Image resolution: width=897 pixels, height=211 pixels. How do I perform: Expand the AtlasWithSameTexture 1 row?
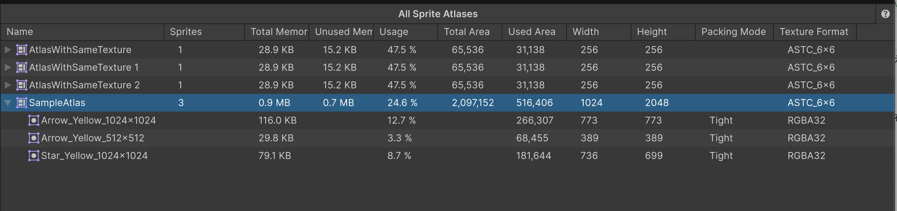click(x=8, y=67)
